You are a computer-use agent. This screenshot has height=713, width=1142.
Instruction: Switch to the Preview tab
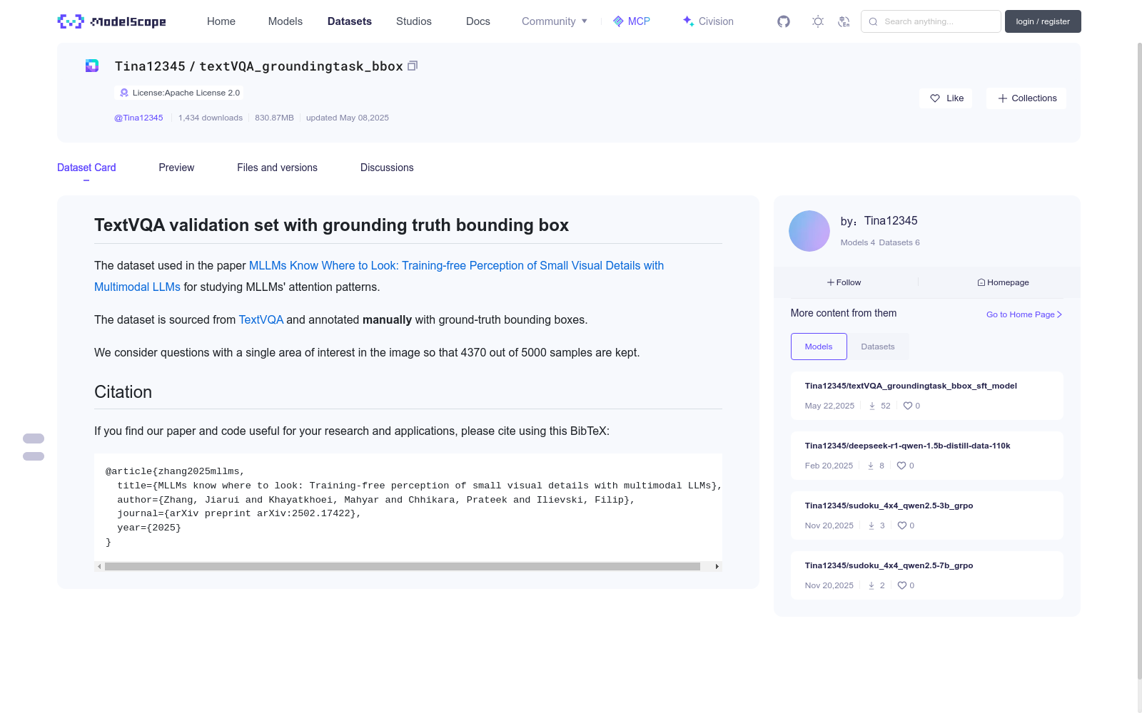[176, 168]
